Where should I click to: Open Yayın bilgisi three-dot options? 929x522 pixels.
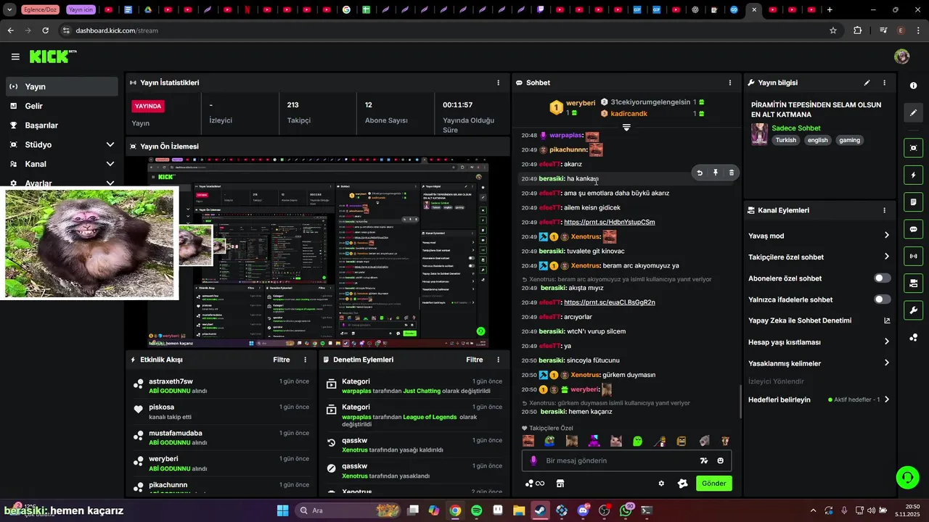pyautogui.click(x=884, y=83)
